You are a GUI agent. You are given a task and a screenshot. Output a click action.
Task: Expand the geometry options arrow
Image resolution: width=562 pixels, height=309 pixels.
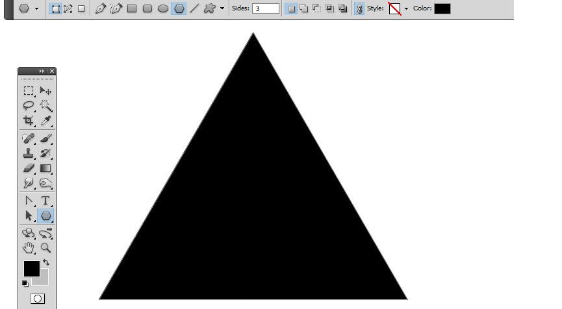coord(222,9)
